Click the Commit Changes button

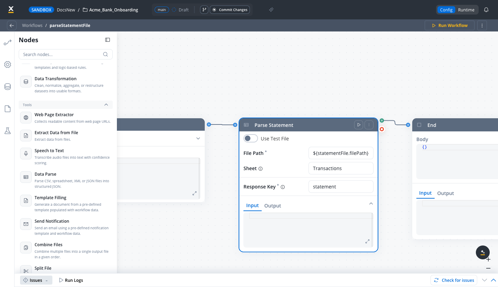pyautogui.click(x=230, y=10)
